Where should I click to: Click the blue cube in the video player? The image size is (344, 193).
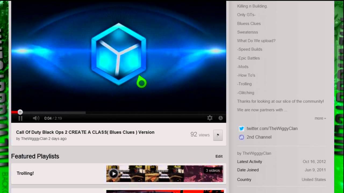pos(119,54)
